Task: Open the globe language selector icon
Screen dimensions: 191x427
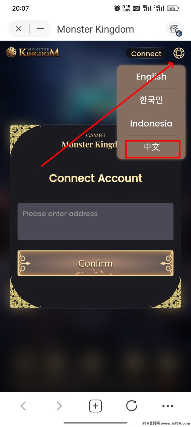Action: 179,53
